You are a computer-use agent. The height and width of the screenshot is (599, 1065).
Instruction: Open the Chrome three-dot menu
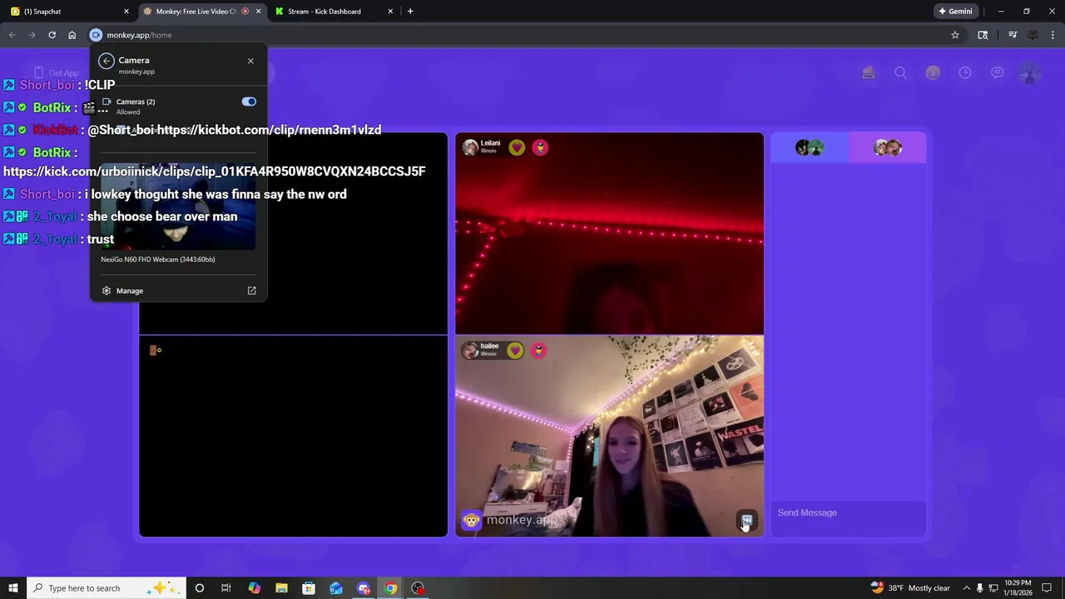pyautogui.click(x=1053, y=35)
